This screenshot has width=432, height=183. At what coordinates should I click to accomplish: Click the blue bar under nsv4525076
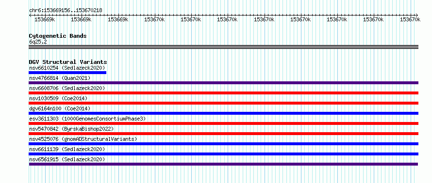coord(223,144)
